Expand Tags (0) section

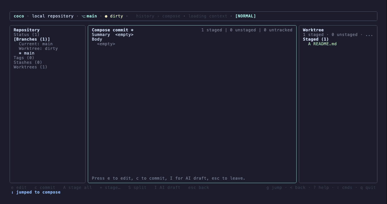pos(24,58)
